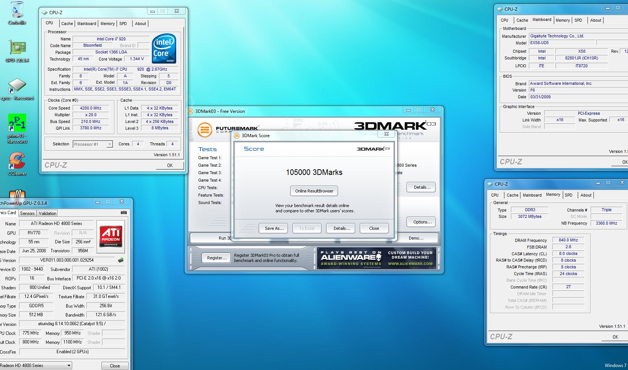Click the Mainboard Model field EX58-UD5
The image size is (628, 370).
(x=562, y=43)
